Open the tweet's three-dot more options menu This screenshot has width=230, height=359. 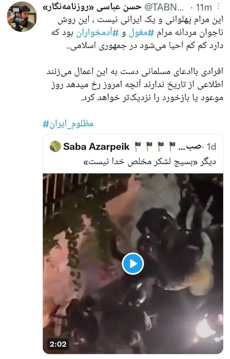point(219,6)
